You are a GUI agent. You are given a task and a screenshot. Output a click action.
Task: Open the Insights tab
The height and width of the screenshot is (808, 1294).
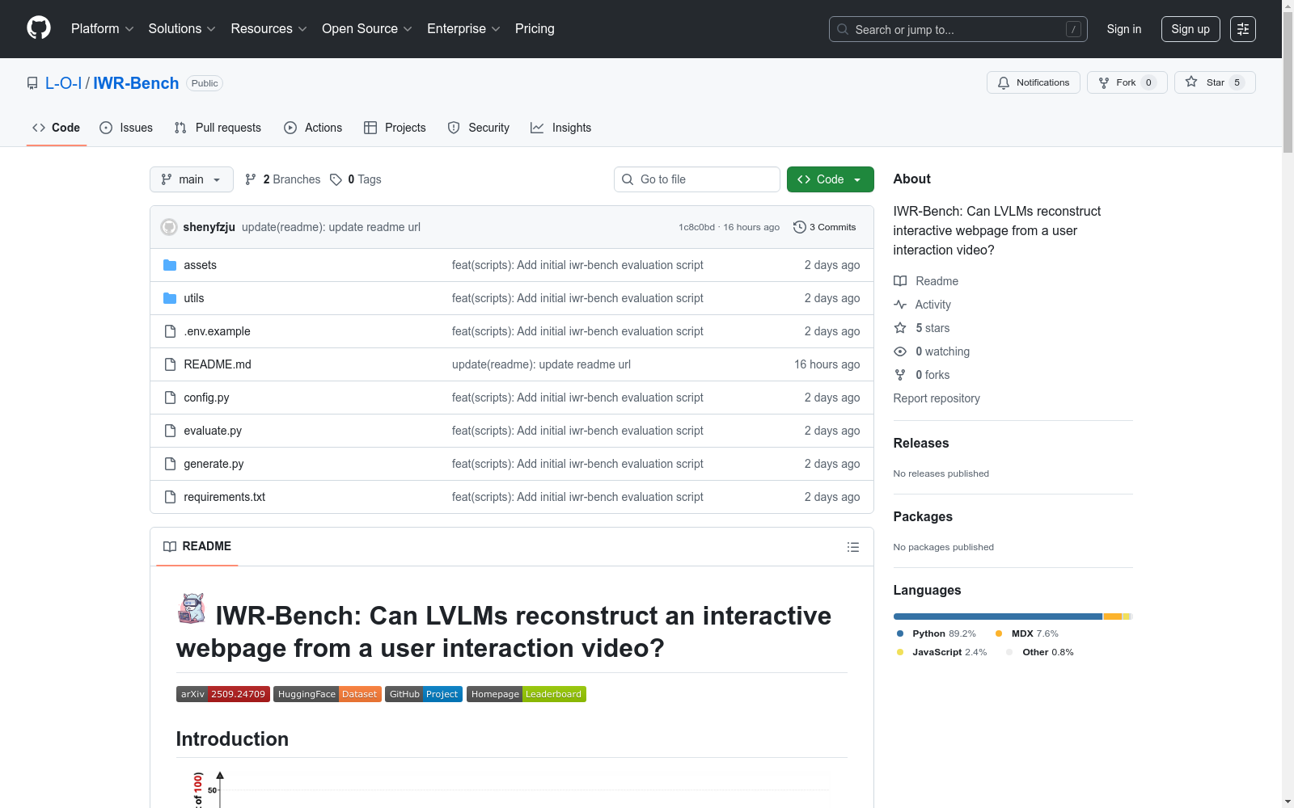click(x=561, y=128)
